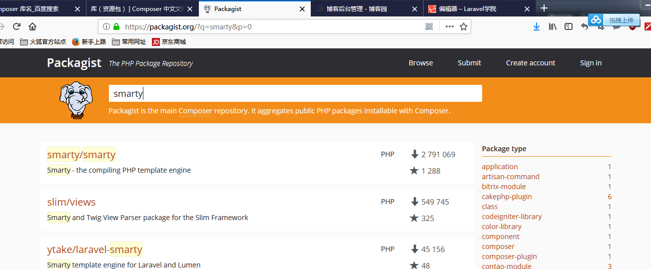
Task: Close the Laravel学院 editor tab
Action: coord(527,8)
